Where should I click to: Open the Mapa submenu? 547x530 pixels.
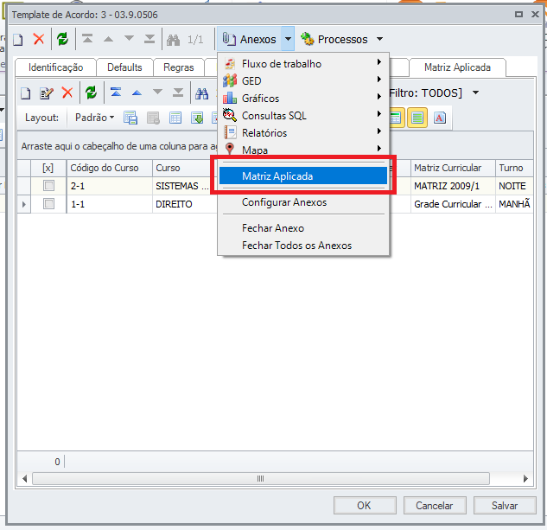(x=303, y=150)
